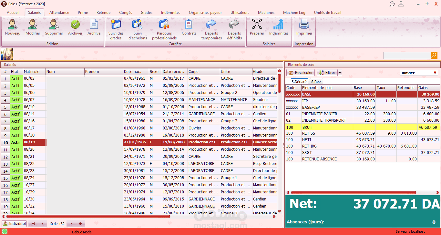Image resolution: width=441 pixels, height=235 pixels.
Task: Click the green status indicator in status bar
Action: [5, 231]
